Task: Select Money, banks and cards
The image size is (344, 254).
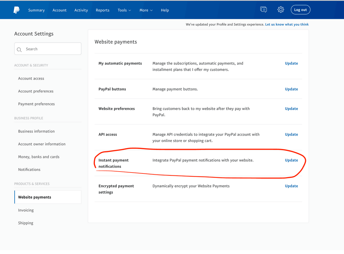Action: (39, 157)
